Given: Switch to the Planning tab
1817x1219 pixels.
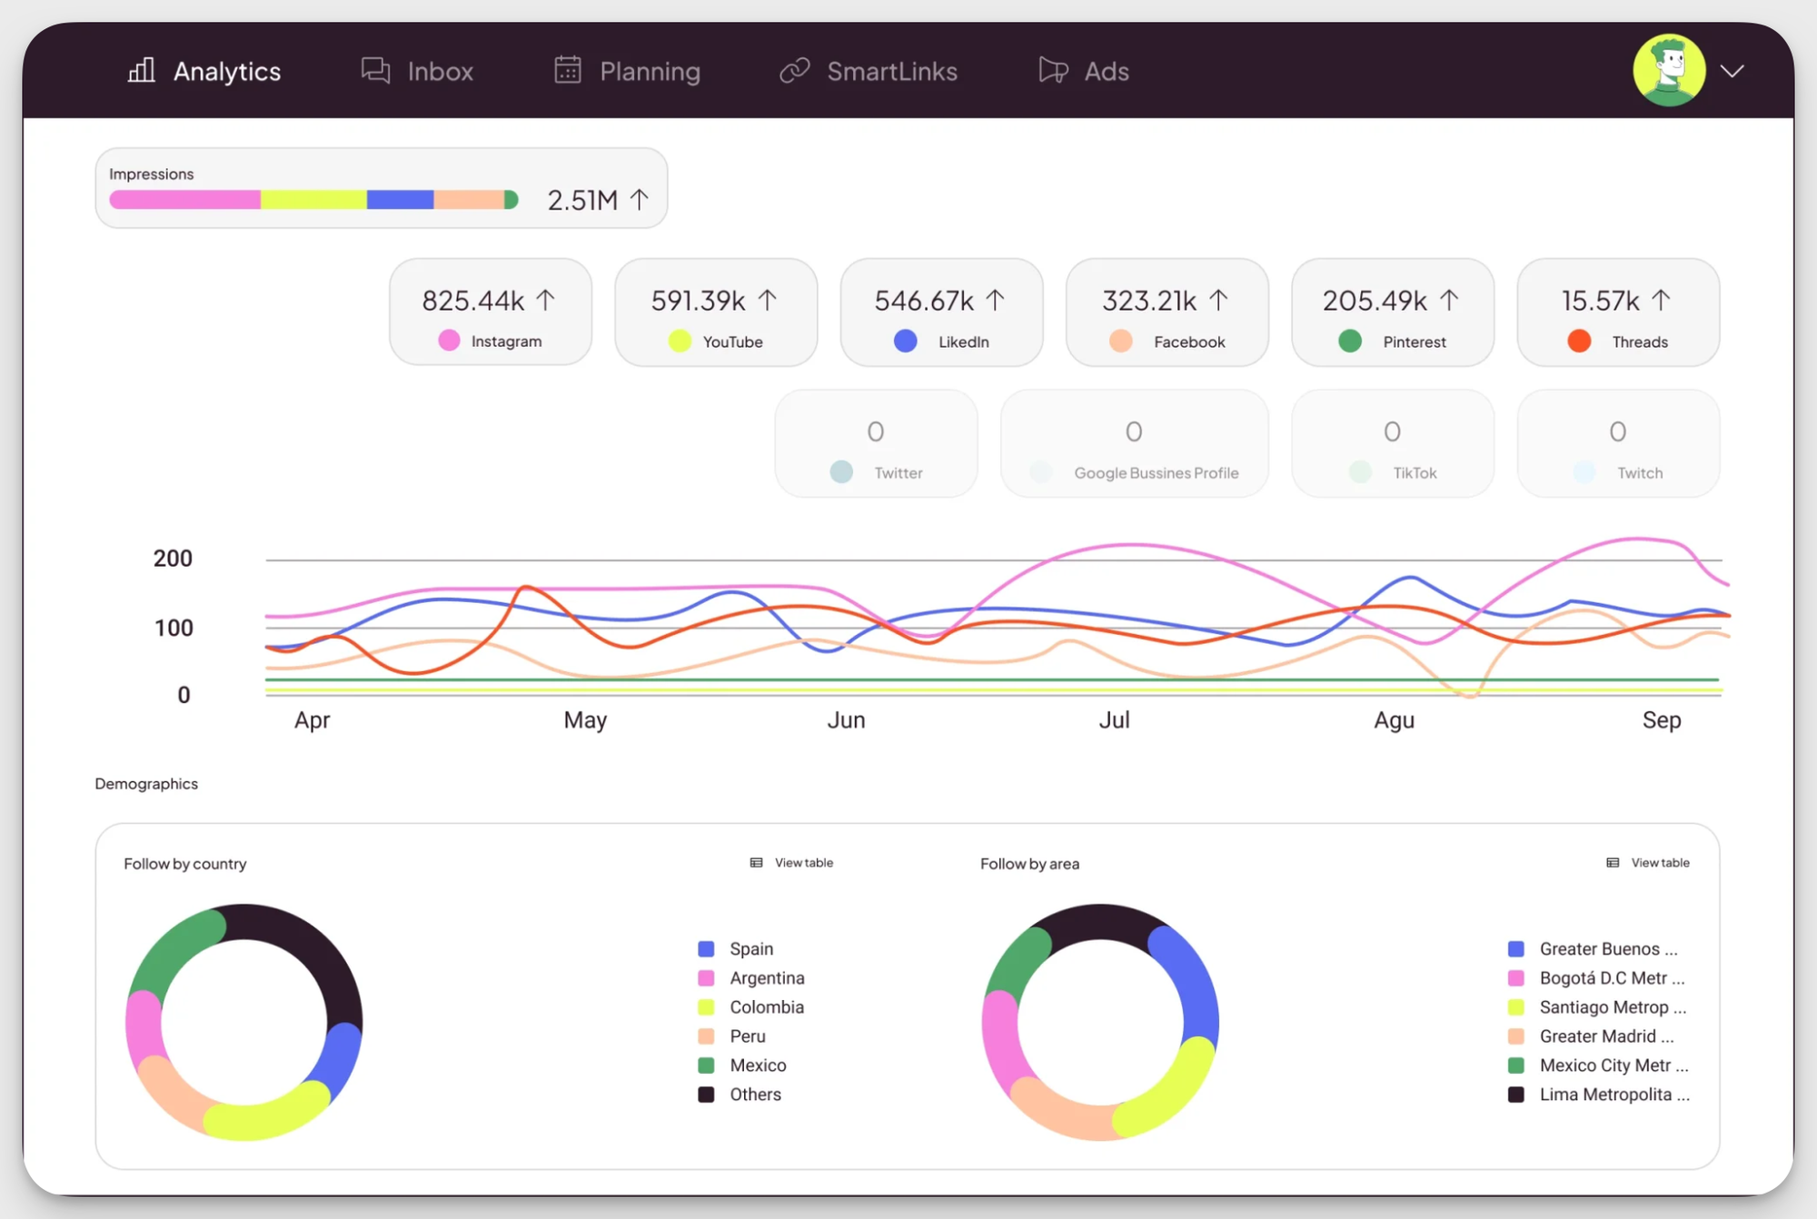Looking at the screenshot, I should (x=627, y=71).
